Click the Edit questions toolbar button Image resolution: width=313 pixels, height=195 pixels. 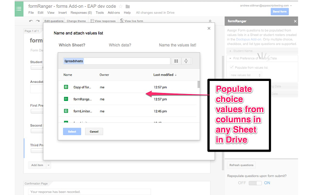pos(54,21)
